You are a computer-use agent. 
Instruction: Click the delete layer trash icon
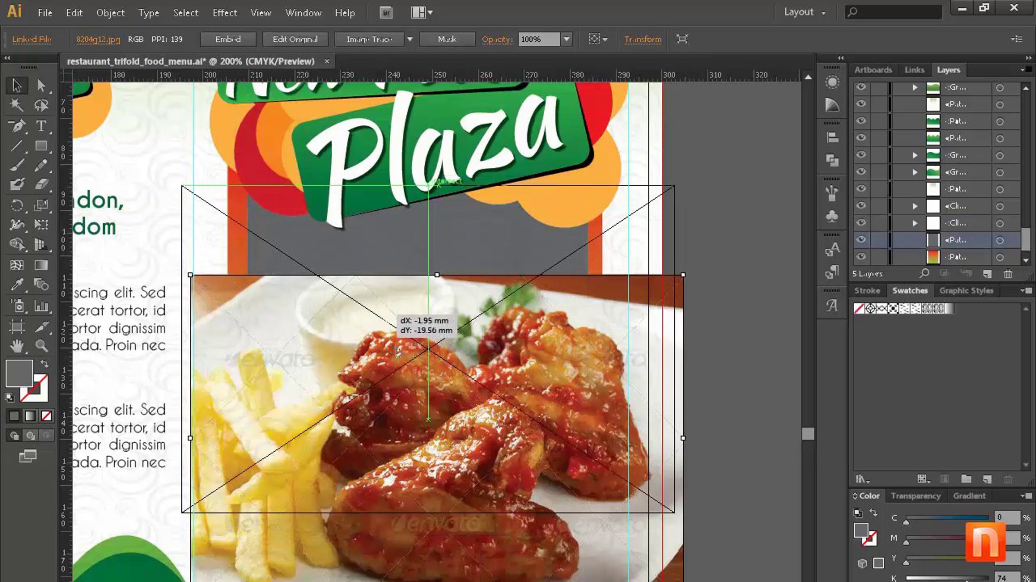[x=1008, y=274]
